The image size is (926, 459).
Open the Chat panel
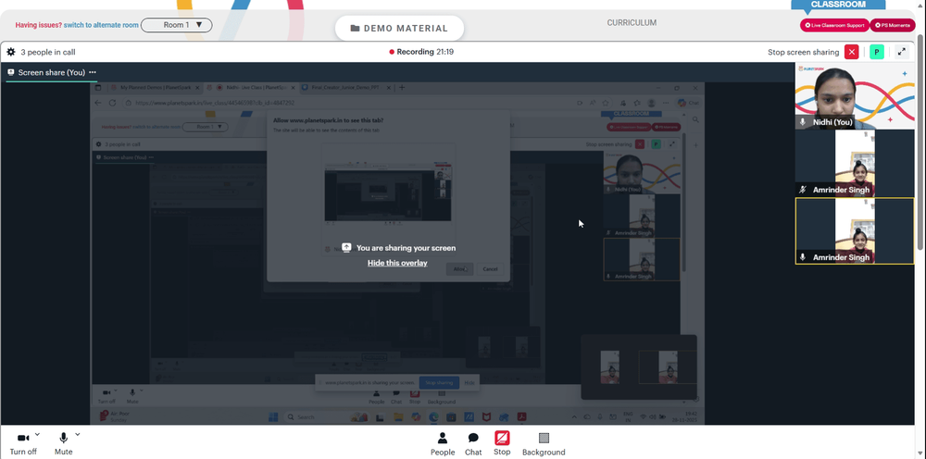(473, 443)
